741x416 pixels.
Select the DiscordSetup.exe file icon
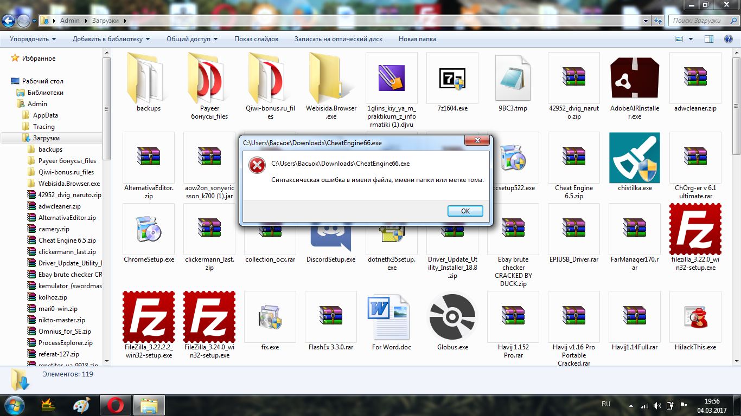pos(330,238)
